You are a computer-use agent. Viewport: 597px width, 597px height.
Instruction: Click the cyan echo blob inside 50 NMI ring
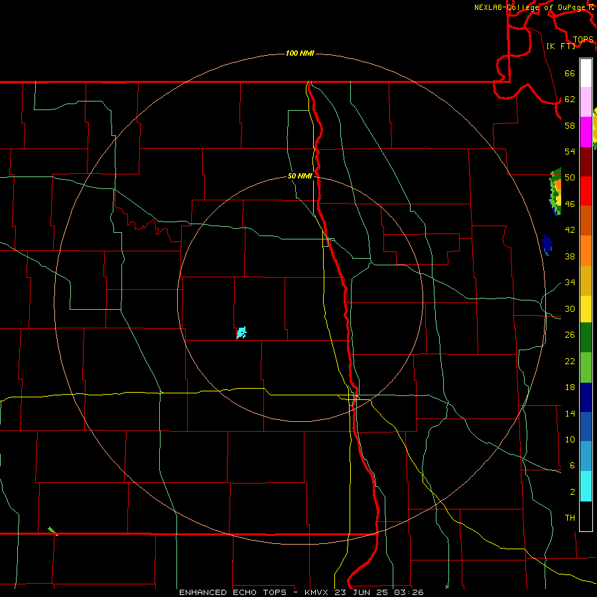point(241,333)
